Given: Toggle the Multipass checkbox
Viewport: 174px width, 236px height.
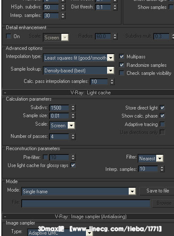Looking at the screenshot, I should tap(122, 57).
